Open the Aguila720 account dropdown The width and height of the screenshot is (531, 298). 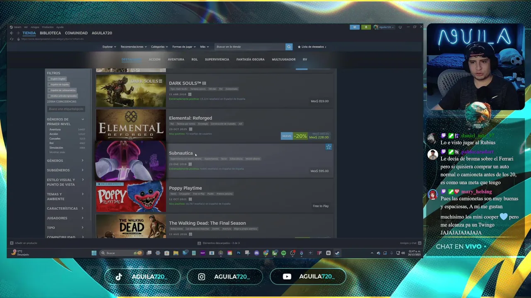click(x=384, y=27)
